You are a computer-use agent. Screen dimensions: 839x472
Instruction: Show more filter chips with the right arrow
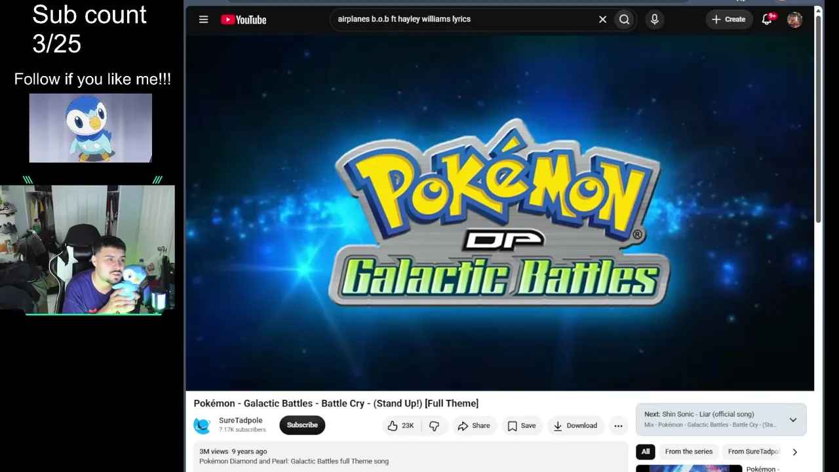coord(794,452)
